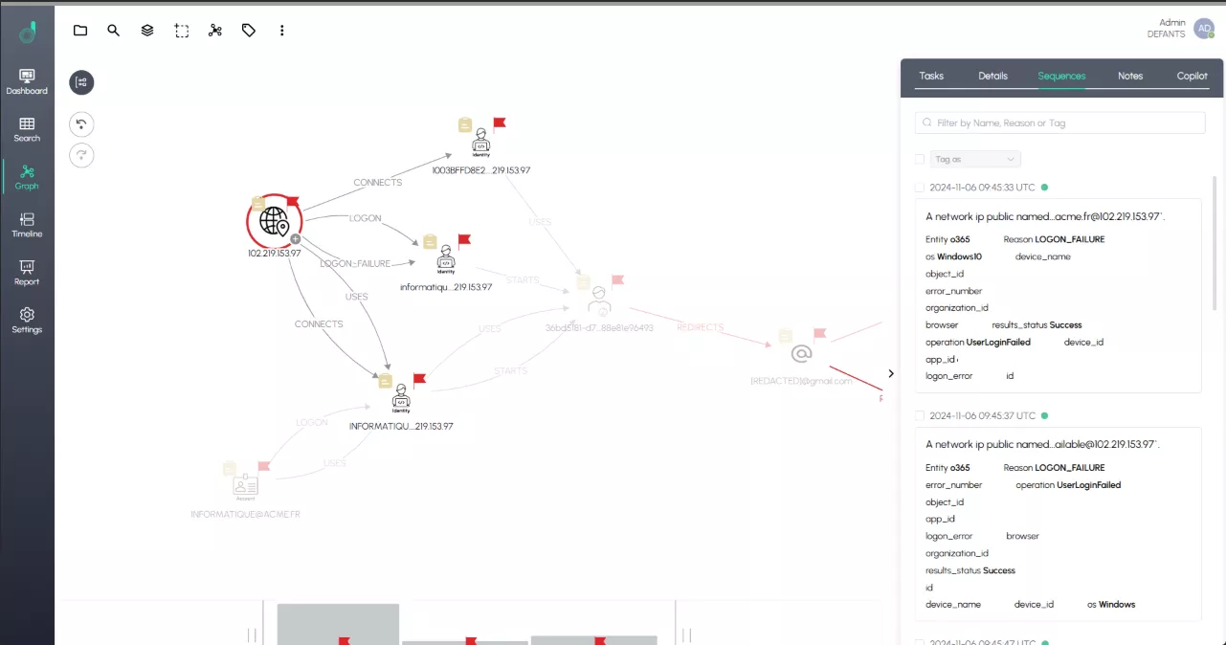Collapse the side panel with chevron arrow
Viewport: 1226px width, 645px height.
coord(891,374)
